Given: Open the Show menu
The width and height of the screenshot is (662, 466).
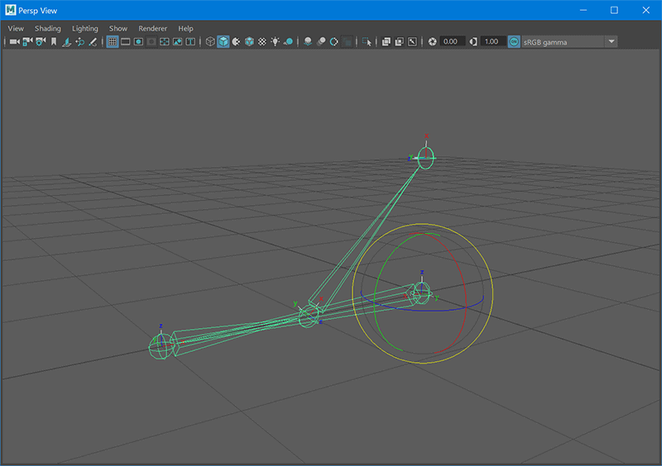Looking at the screenshot, I should (118, 28).
